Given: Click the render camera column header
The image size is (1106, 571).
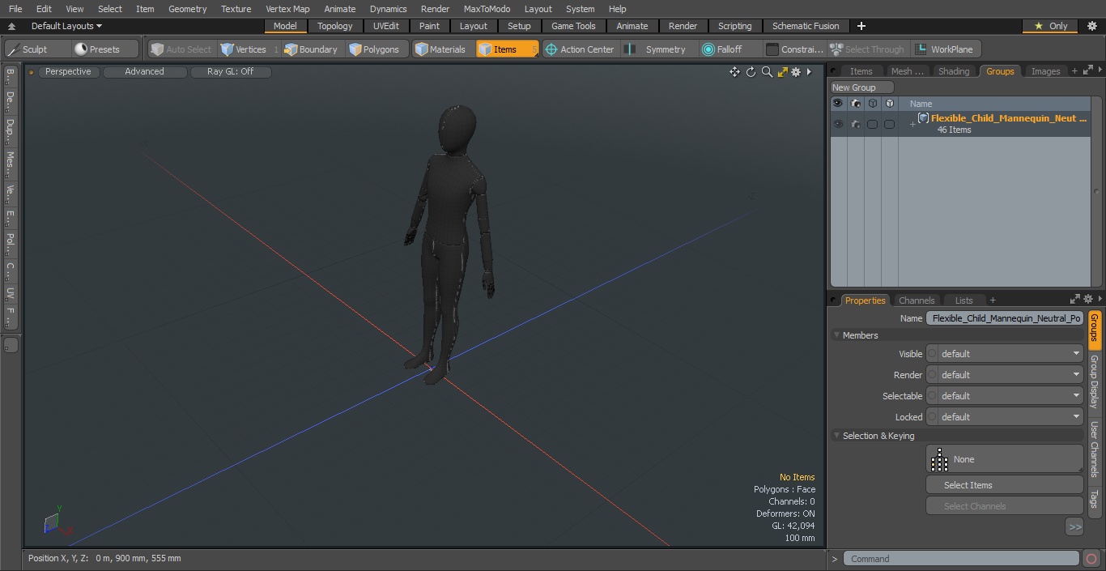Looking at the screenshot, I should pyautogui.click(x=856, y=104).
